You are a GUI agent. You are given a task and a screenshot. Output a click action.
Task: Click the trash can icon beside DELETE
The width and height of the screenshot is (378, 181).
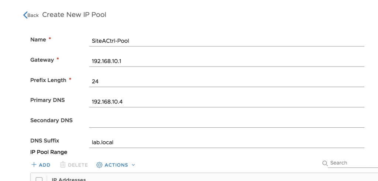click(63, 165)
